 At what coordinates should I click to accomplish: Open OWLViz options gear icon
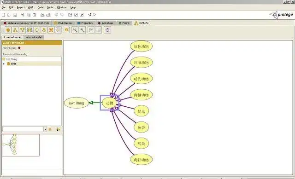pyautogui.click(x=66, y=30)
